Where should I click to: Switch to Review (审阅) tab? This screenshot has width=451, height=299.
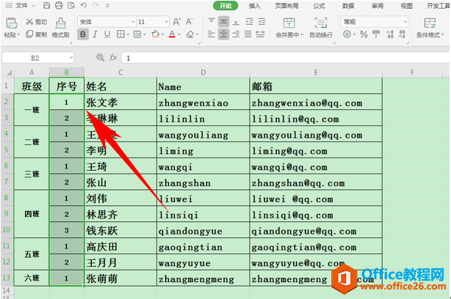pyautogui.click(x=377, y=6)
